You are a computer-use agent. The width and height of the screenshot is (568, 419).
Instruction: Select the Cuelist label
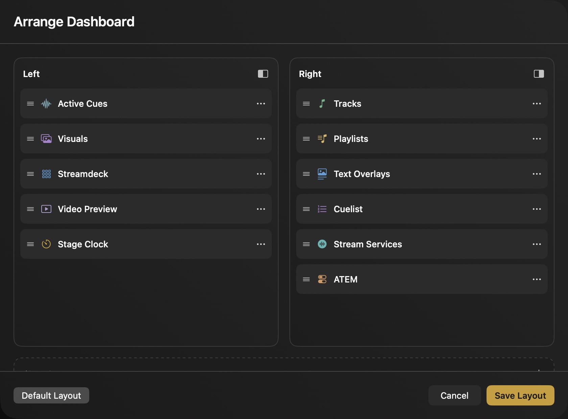348,209
